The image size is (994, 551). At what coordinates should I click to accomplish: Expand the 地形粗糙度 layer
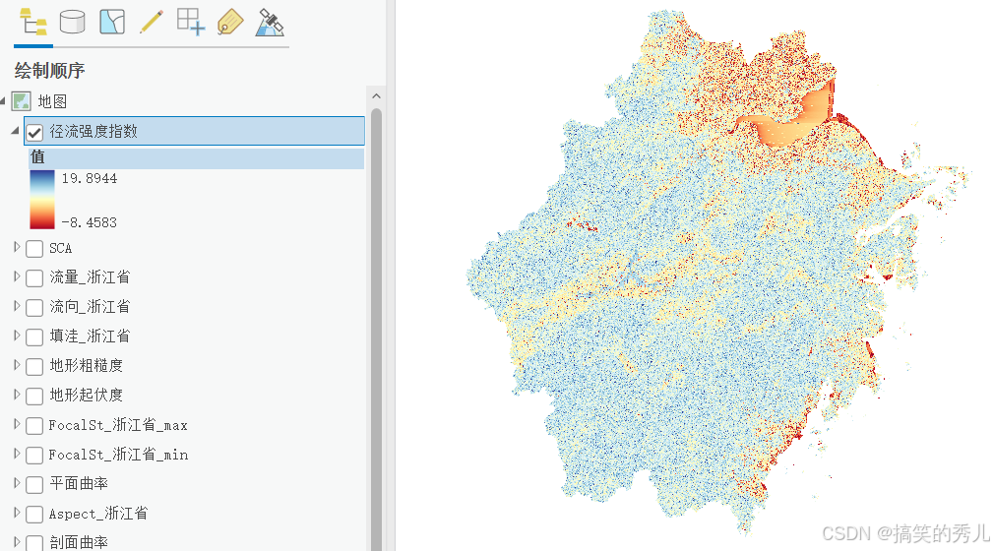17,365
